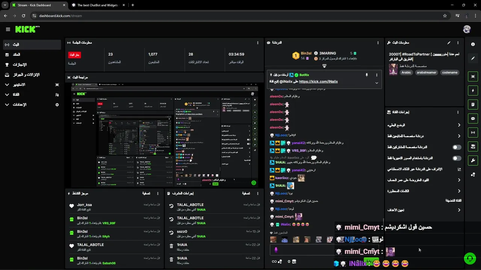Toggle the stream preview widget icon in right rail
Viewport: 481px width, 270px height.
pyautogui.click(x=473, y=76)
